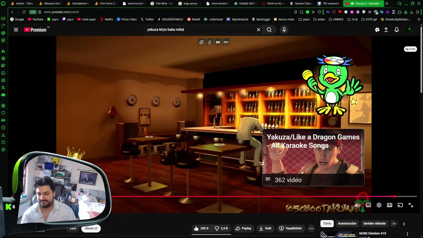Hide overlay with Gizle button
This screenshot has width=423, height=238.
pos(410,49)
